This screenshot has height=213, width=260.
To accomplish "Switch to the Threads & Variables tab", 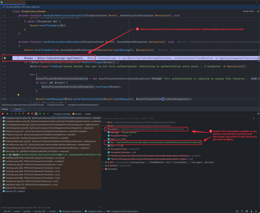I will [62, 114].
